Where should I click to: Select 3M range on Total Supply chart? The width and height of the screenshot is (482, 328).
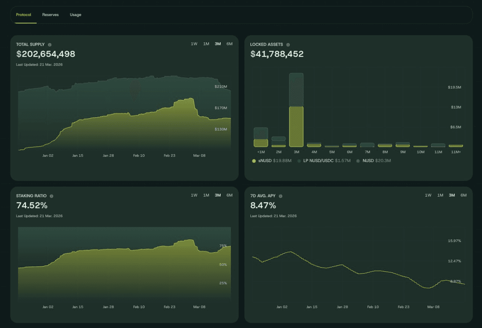click(218, 44)
